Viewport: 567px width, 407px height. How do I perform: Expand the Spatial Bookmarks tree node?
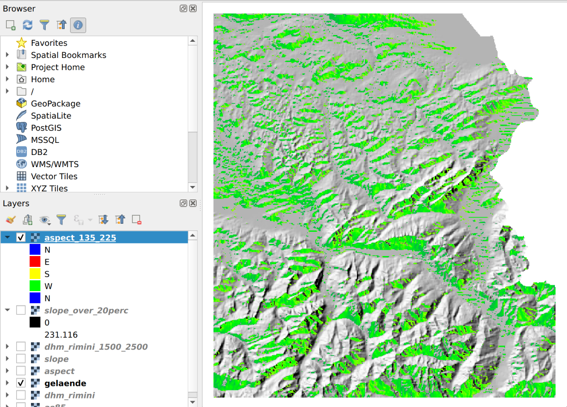(7, 55)
